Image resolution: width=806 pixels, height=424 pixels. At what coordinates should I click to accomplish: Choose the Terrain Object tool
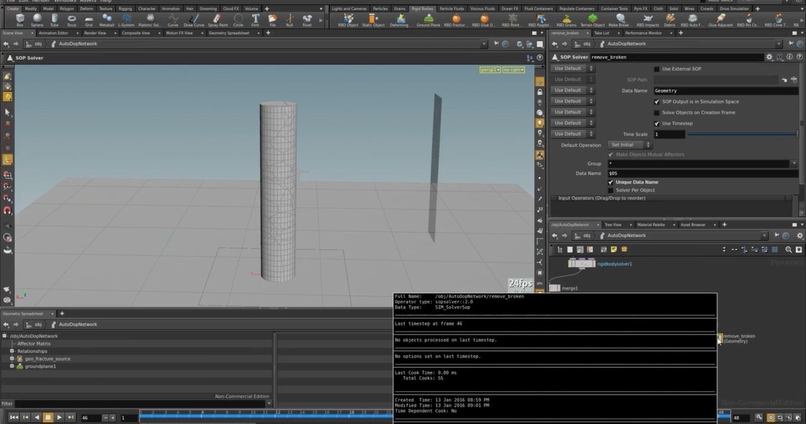pyautogui.click(x=592, y=21)
